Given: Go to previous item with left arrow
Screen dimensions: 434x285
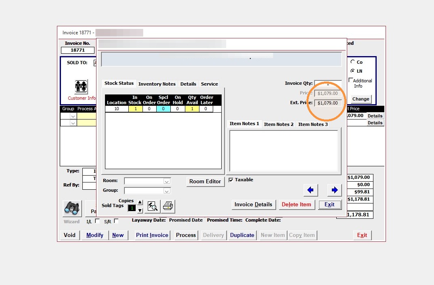Looking at the screenshot, I should pos(310,190).
